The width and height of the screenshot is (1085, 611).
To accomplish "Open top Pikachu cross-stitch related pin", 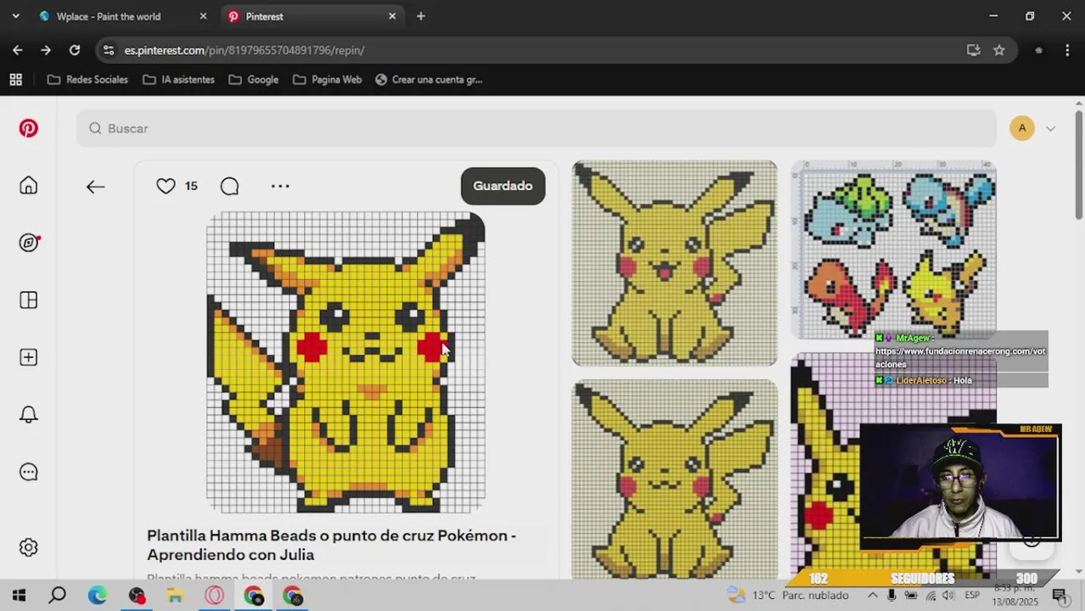I will 674,263.
